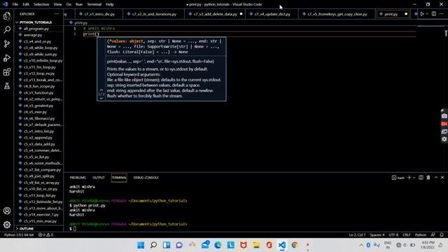Open the Testing flask view
This screenshot has height=252, width=448.
point(7,85)
